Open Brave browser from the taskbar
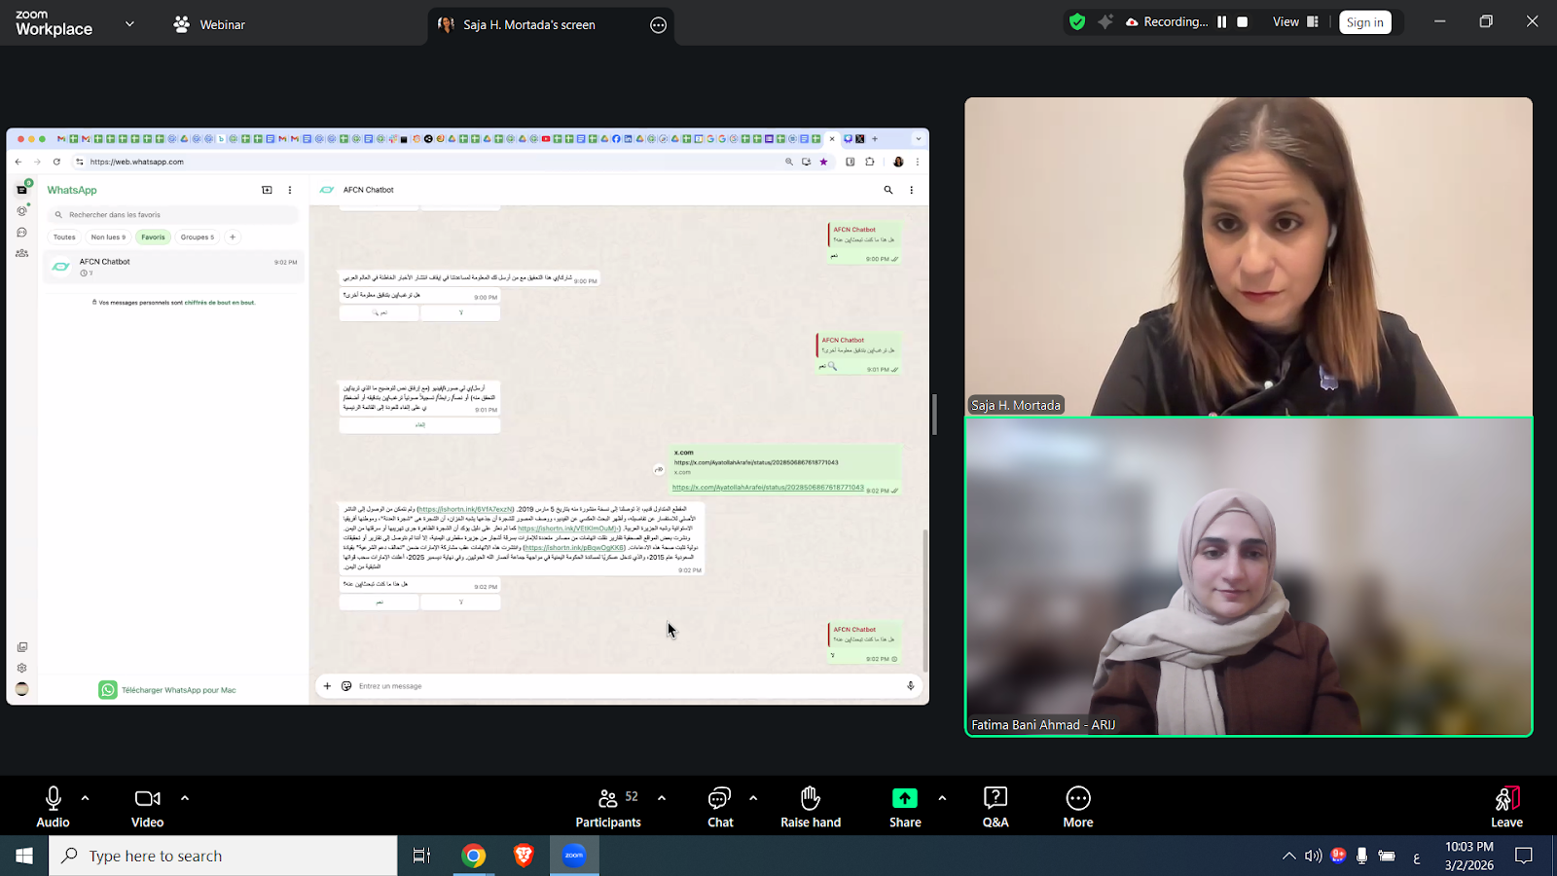 [x=524, y=856]
